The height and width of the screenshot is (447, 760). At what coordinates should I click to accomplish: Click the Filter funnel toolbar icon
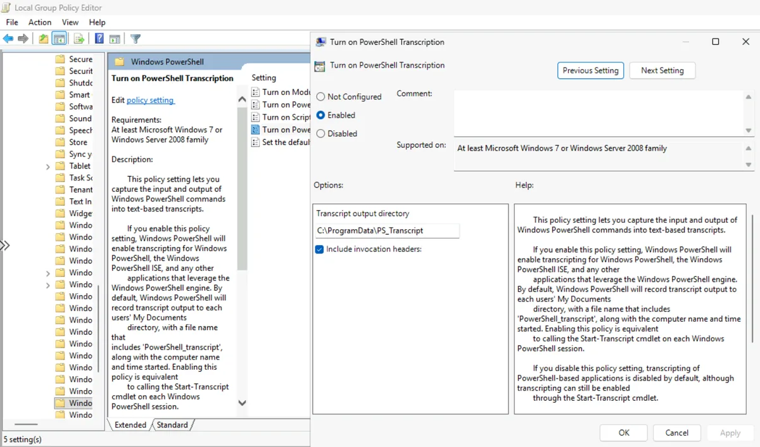coord(136,39)
